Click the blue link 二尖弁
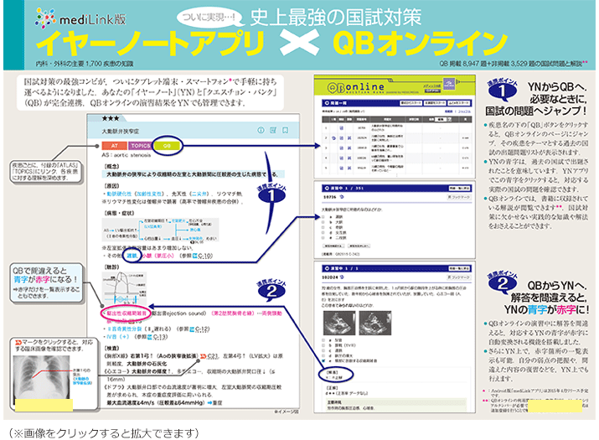Viewport: 599px width, 440px height. tap(200, 194)
